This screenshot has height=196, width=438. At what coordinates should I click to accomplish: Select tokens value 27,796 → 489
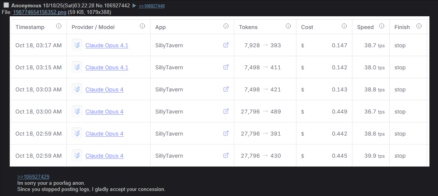[x=261, y=112]
